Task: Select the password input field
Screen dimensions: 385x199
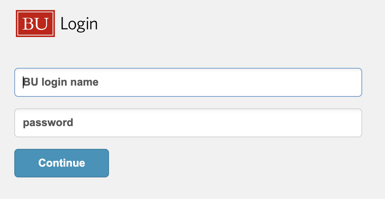Action: pos(188,123)
